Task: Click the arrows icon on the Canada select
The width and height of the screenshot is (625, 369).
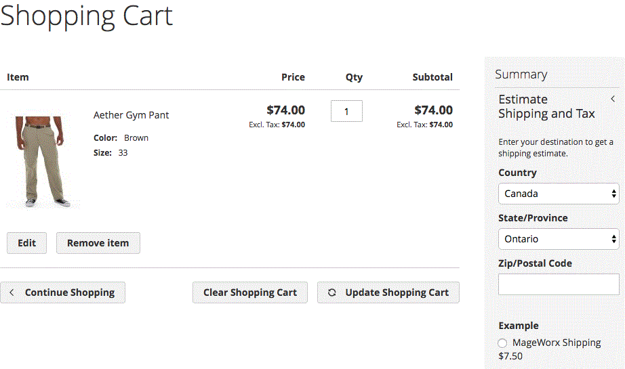Action: (613, 194)
